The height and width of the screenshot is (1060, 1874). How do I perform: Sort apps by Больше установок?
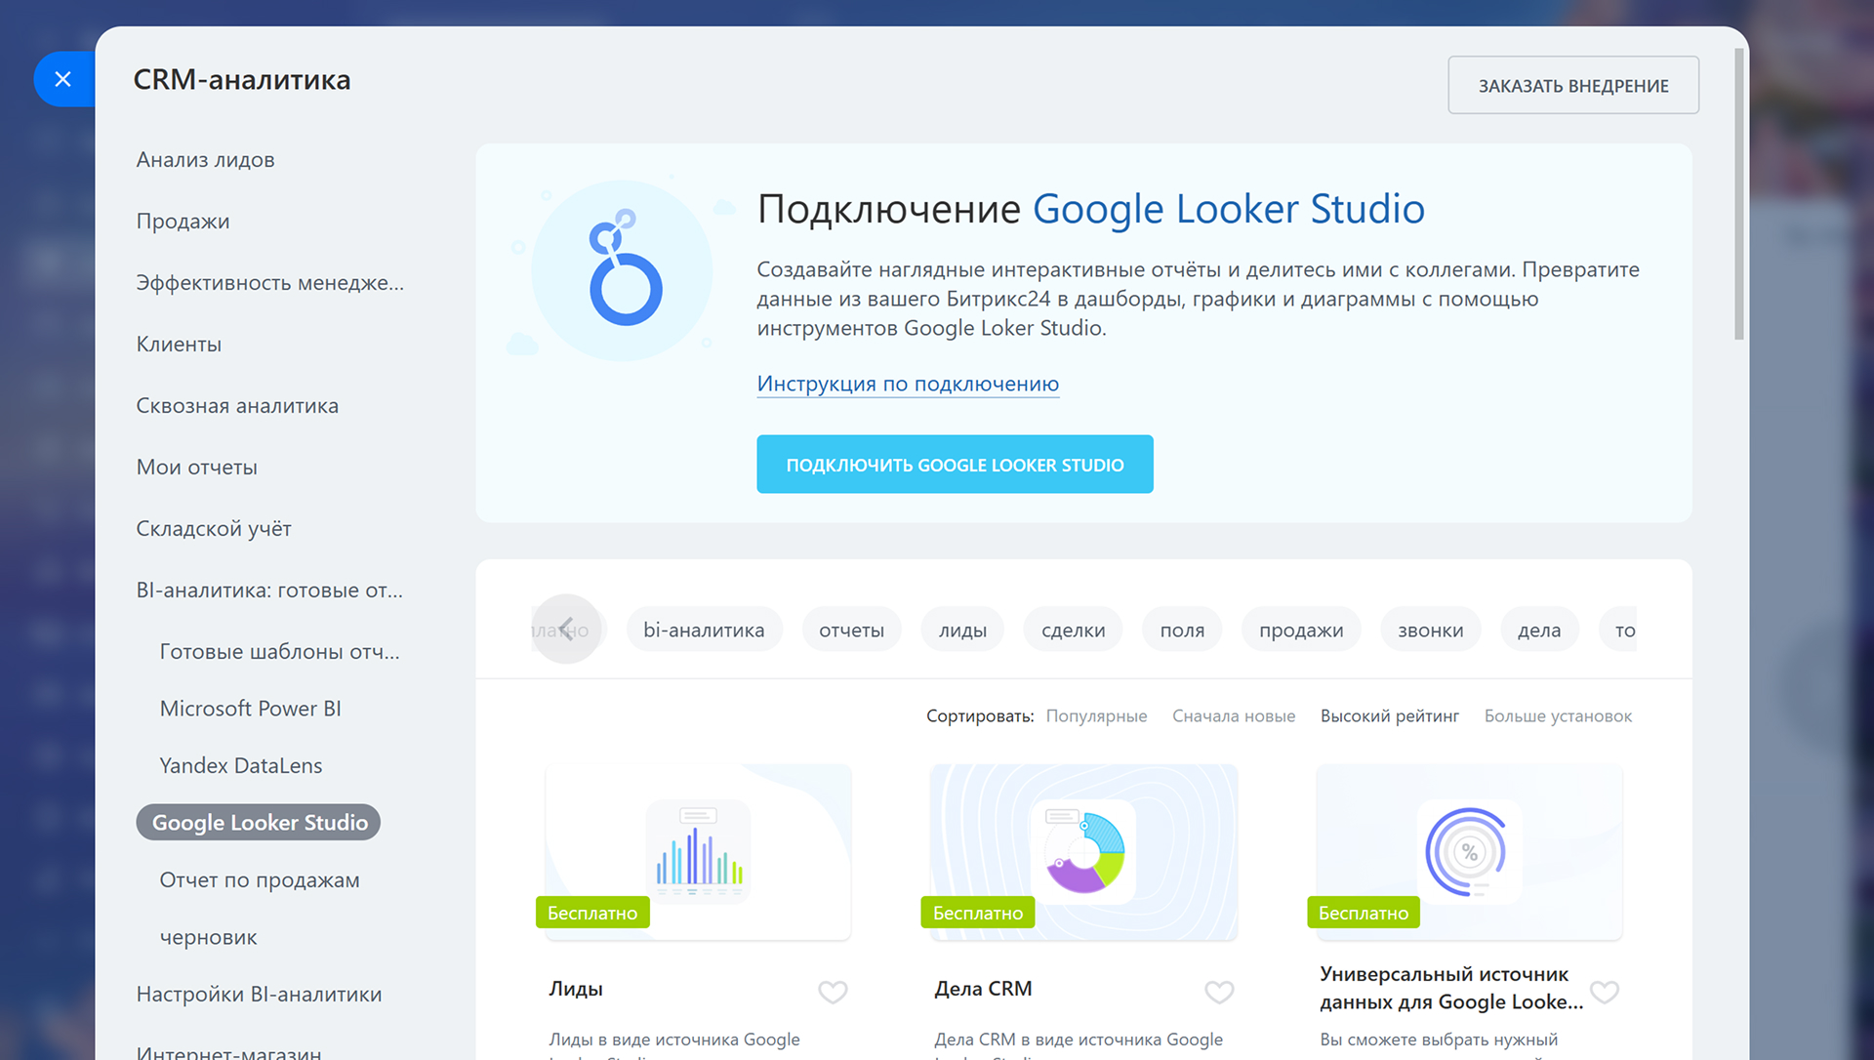click(x=1558, y=716)
